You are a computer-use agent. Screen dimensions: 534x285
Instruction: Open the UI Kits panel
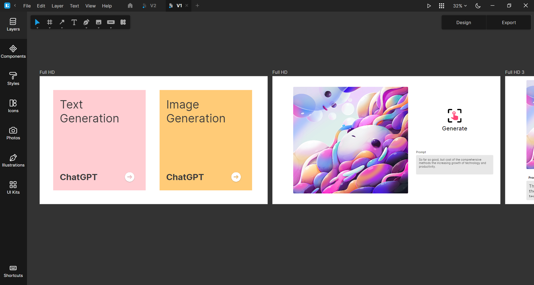point(13,188)
